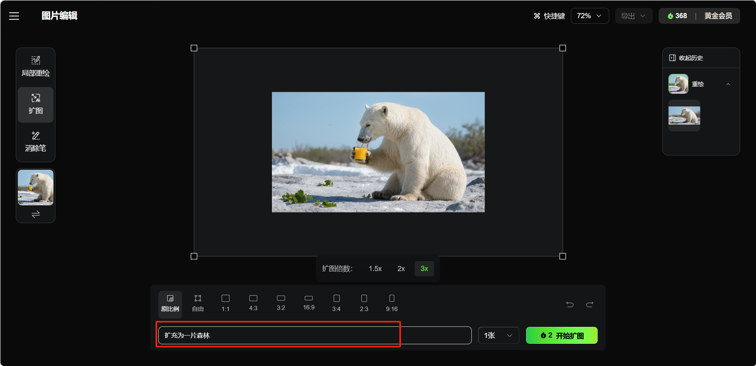Click the swap image arrows icon
756x366 pixels.
[36, 214]
